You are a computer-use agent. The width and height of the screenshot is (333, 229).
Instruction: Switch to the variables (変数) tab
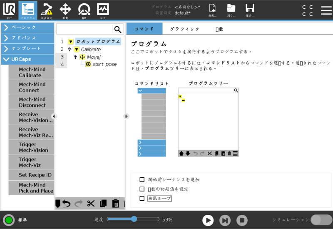pyautogui.click(x=219, y=29)
